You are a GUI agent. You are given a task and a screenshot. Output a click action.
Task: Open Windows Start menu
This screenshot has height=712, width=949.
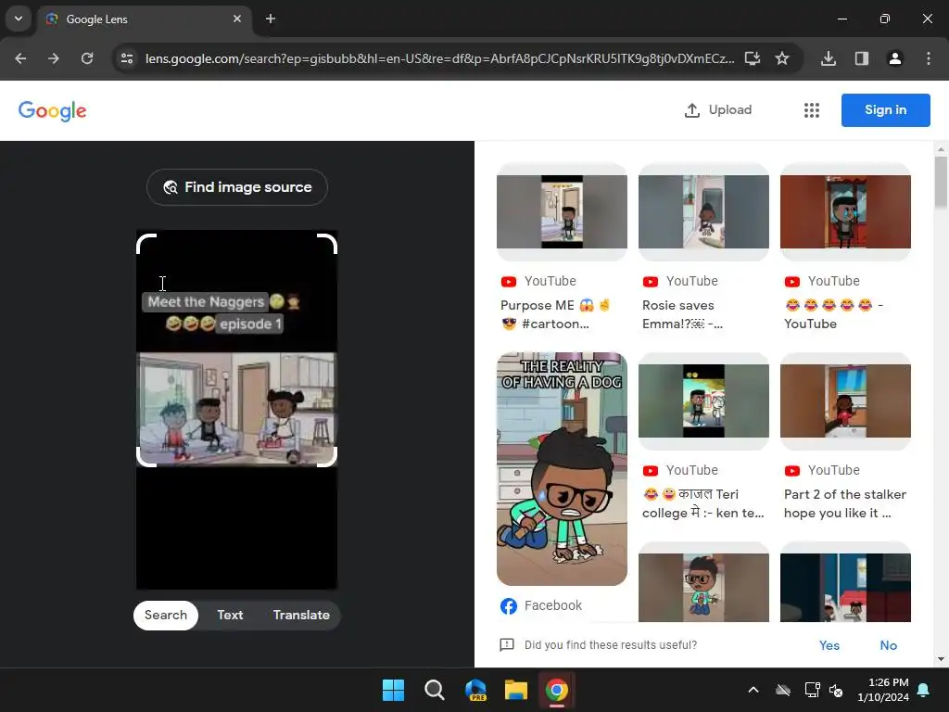393,690
